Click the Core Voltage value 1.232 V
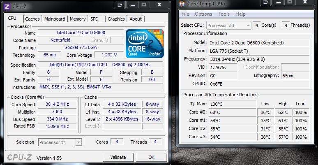Screen dimensions: 318x165 (109, 55)
